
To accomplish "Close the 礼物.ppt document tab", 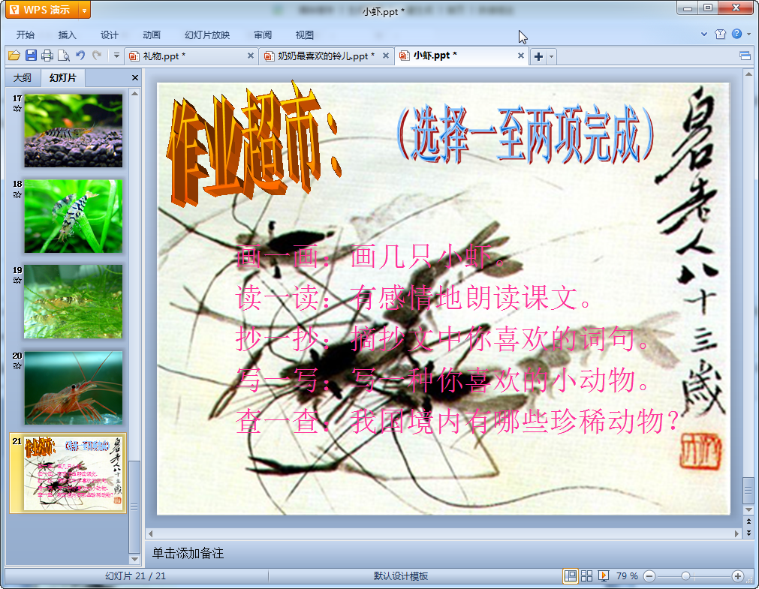I will [x=250, y=56].
